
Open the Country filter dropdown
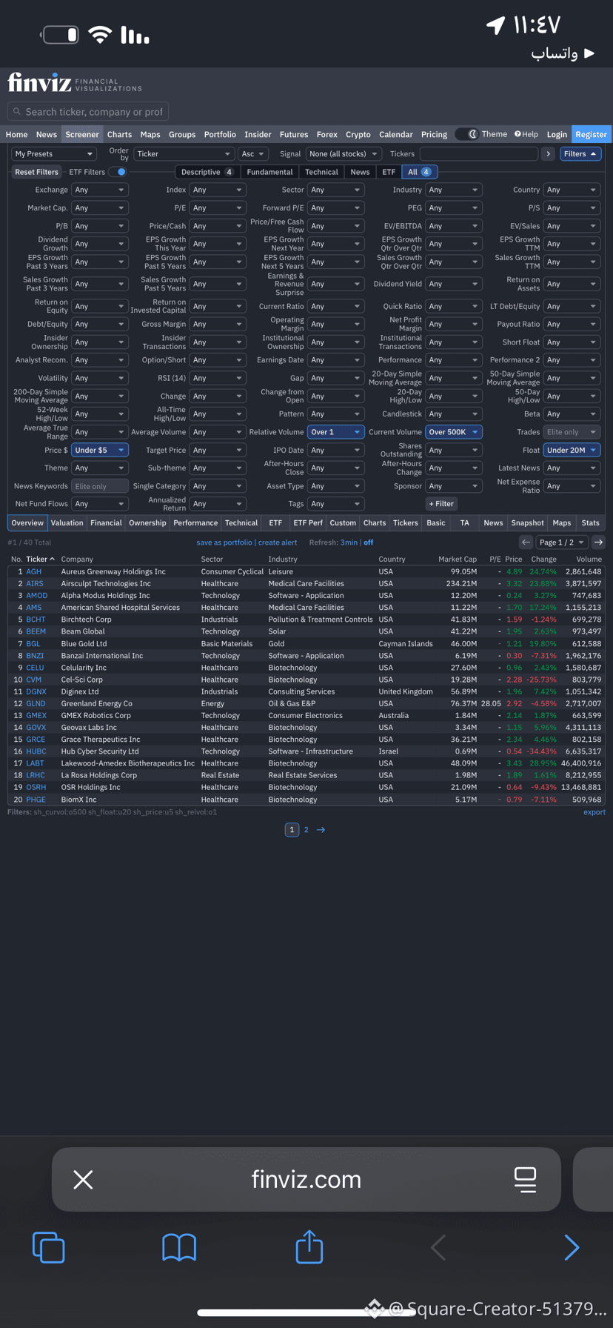[572, 190]
